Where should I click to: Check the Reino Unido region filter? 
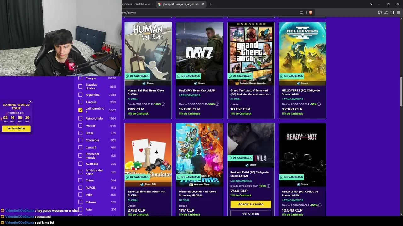(80, 118)
